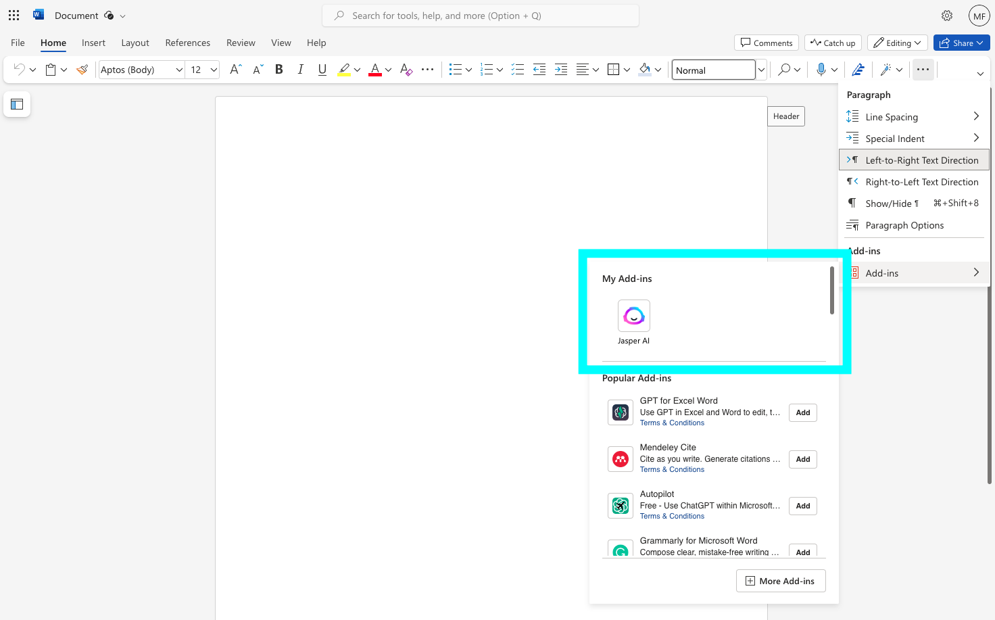Expand the font size dropdown
995x620 pixels.
coord(214,70)
